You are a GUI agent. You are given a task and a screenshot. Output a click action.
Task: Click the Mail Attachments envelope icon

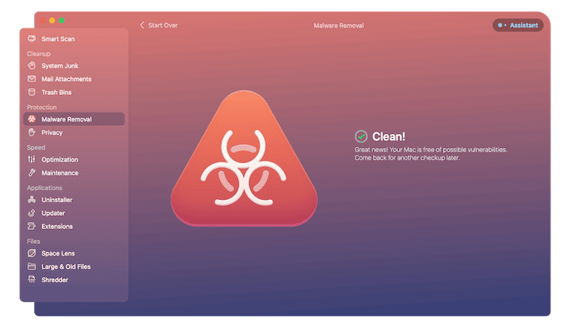pyautogui.click(x=32, y=79)
